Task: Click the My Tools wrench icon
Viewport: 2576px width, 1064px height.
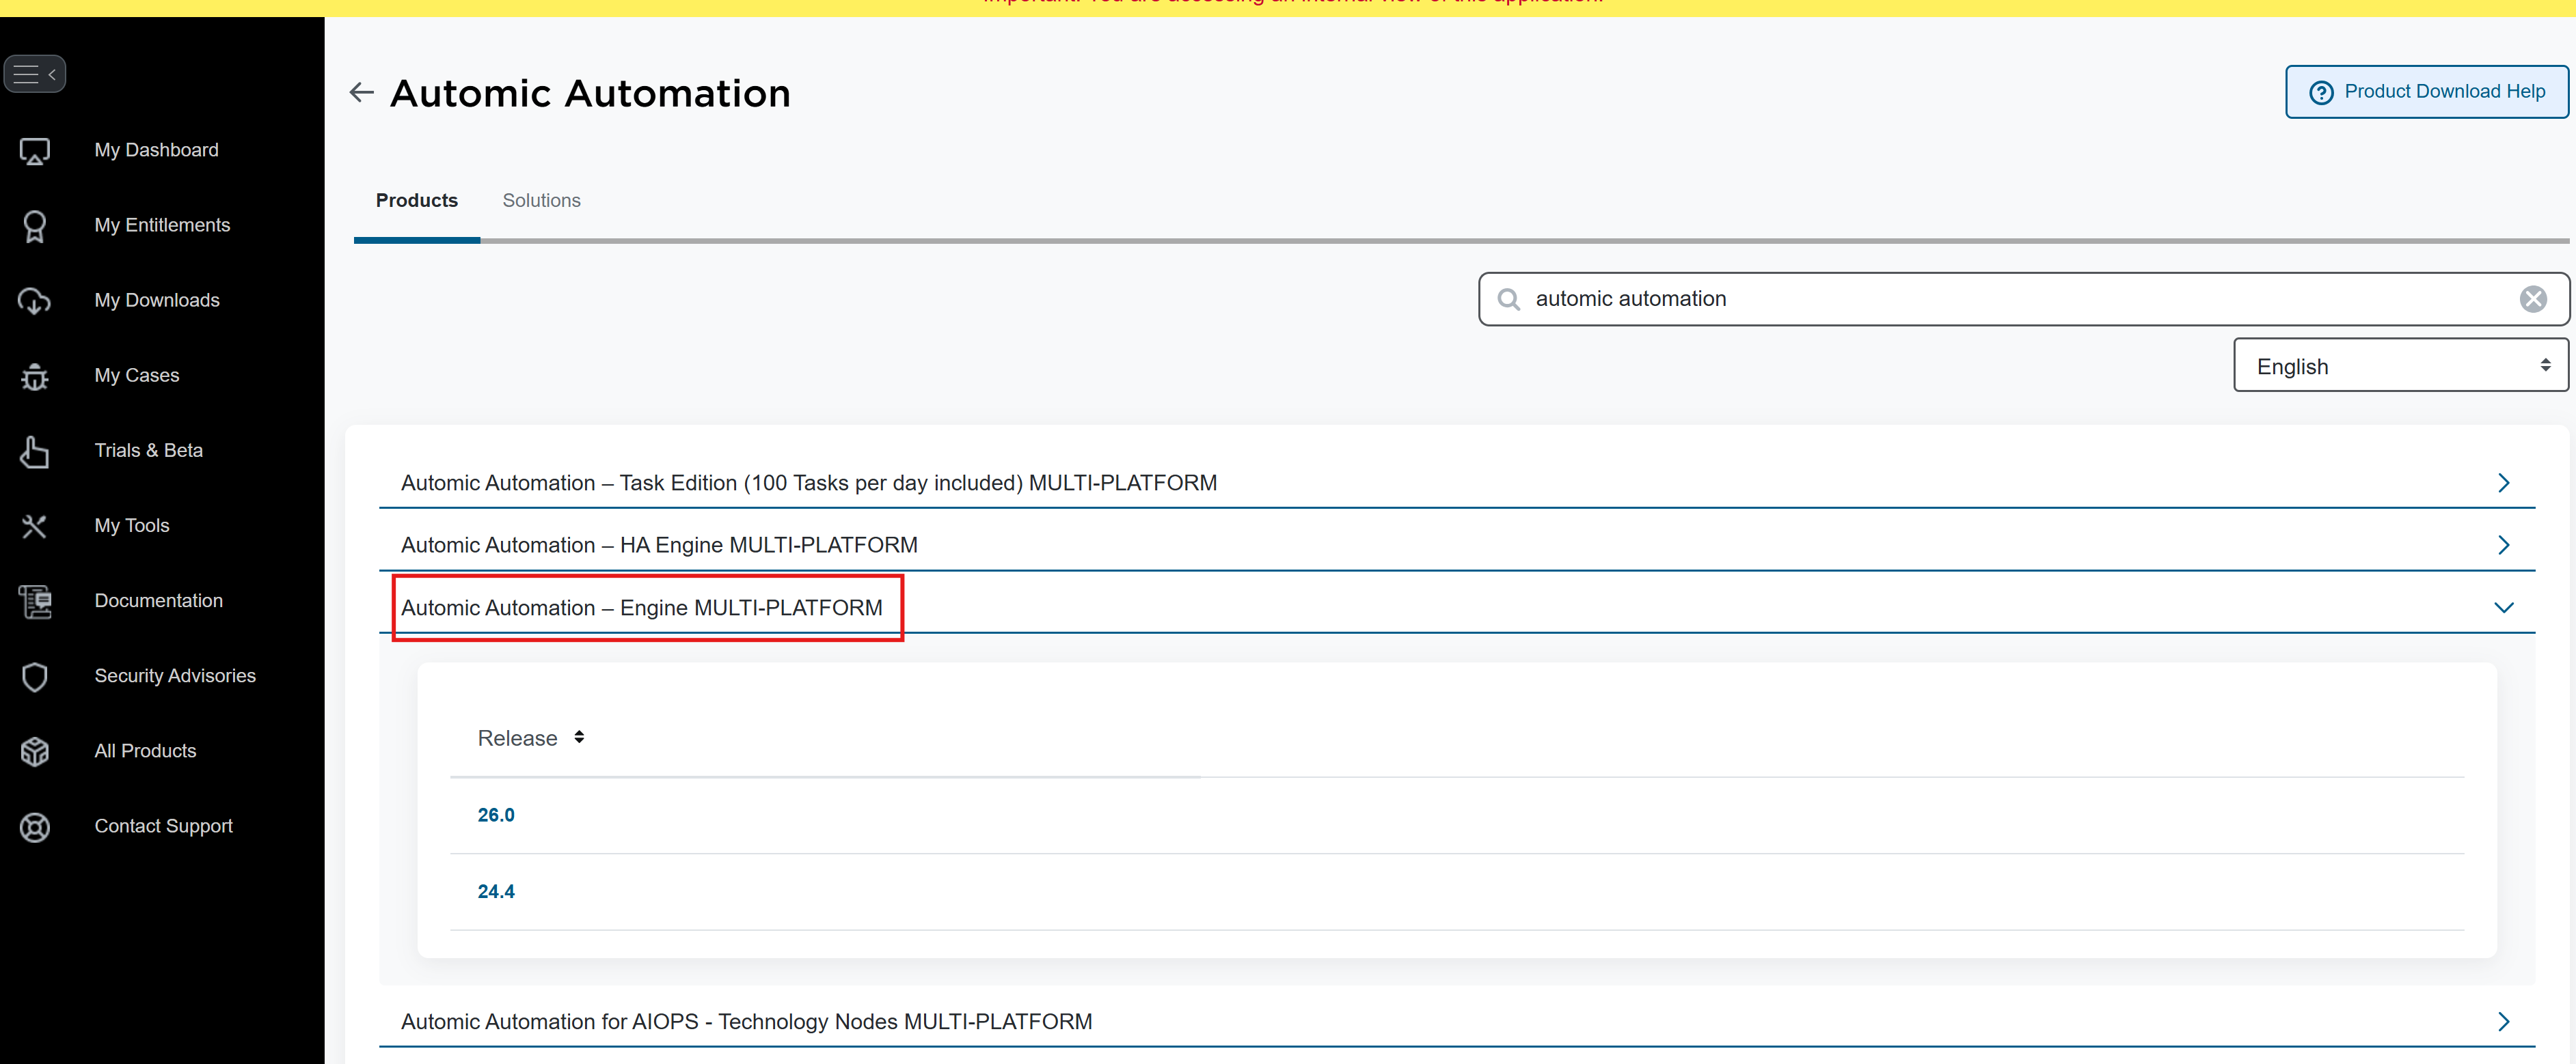Action: [x=35, y=525]
